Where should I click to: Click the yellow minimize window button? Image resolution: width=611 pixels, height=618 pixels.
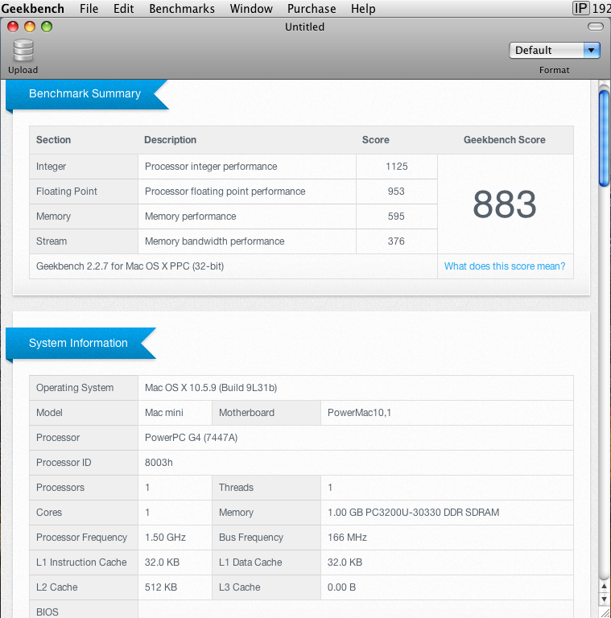pyautogui.click(x=30, y=27)
